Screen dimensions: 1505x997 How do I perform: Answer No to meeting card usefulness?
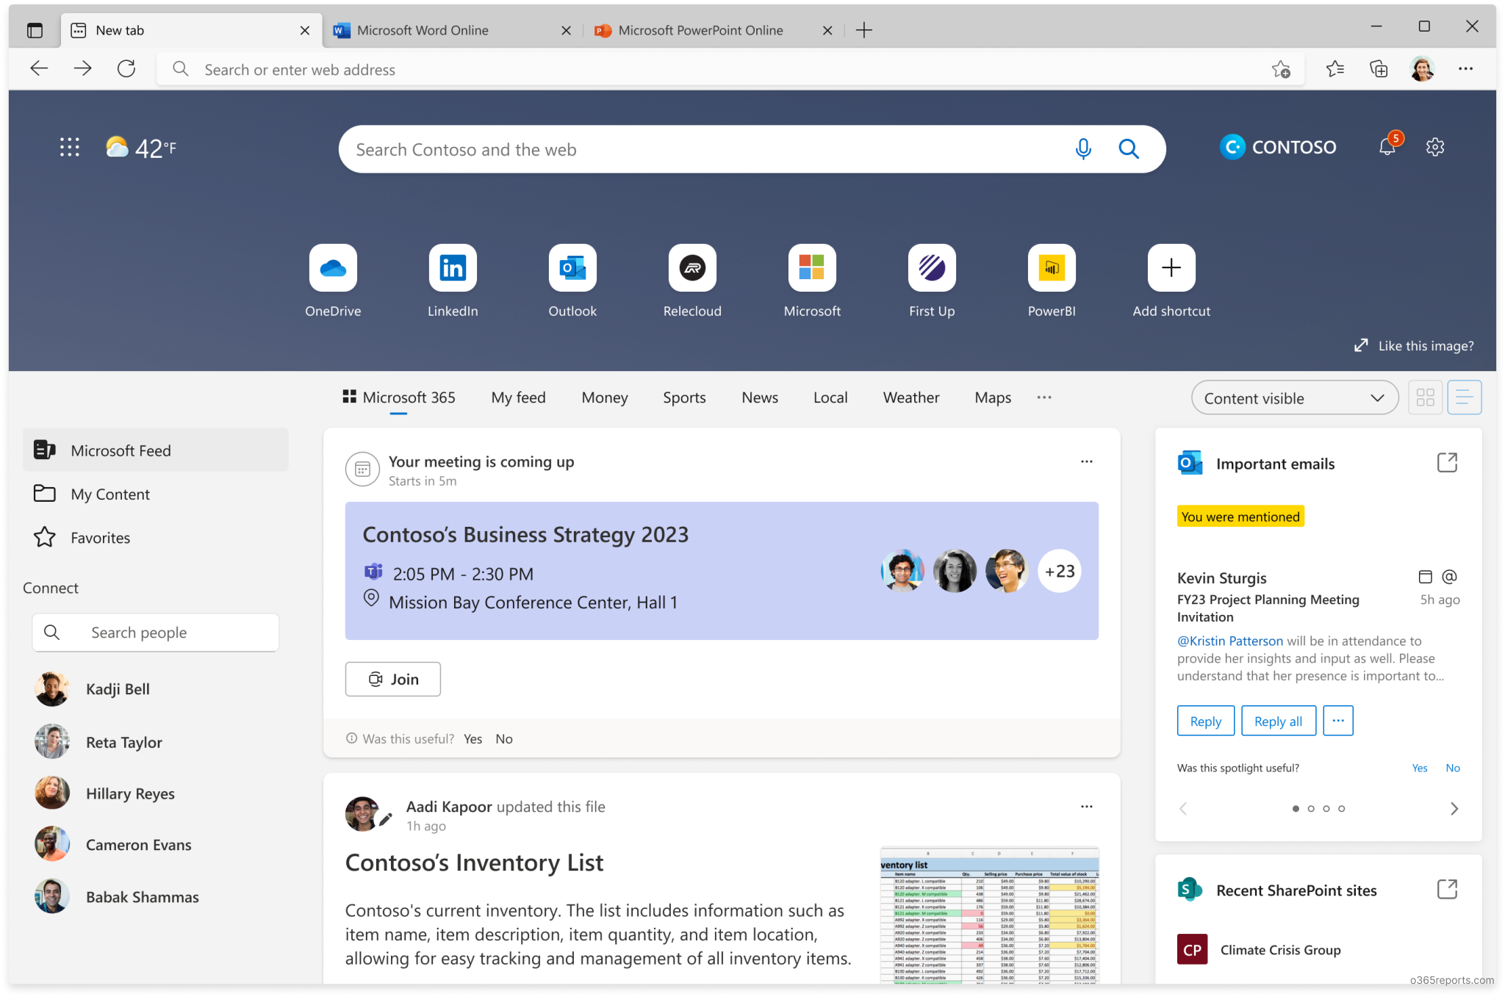(504, 739)
